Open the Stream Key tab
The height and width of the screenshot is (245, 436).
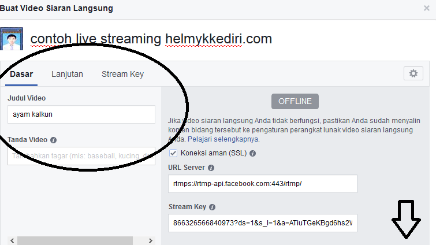pos(122,74)
